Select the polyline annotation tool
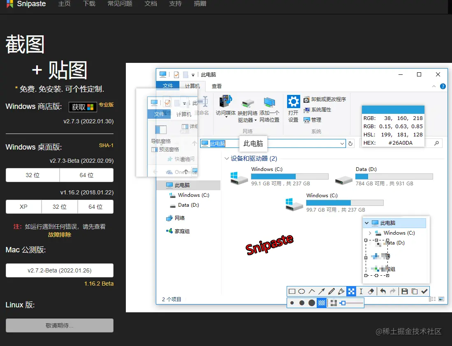The width and height of the screenshot is (452, 346). coord(312,291)
